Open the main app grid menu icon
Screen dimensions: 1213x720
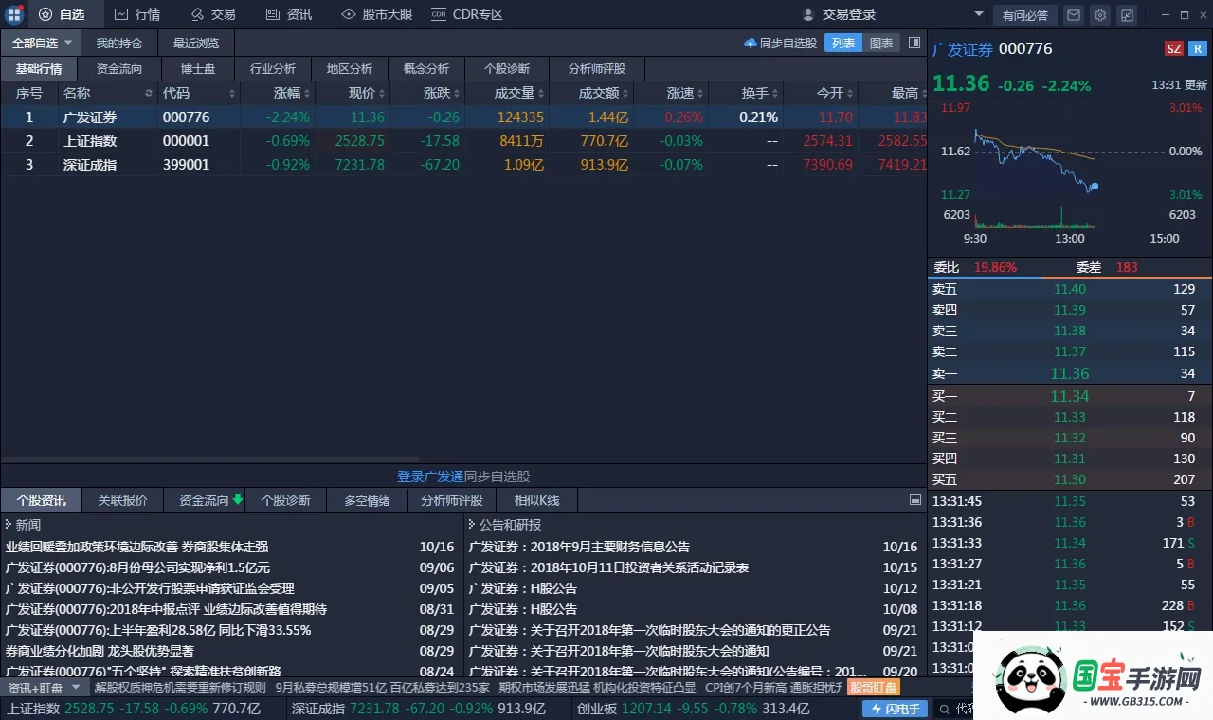14,14
